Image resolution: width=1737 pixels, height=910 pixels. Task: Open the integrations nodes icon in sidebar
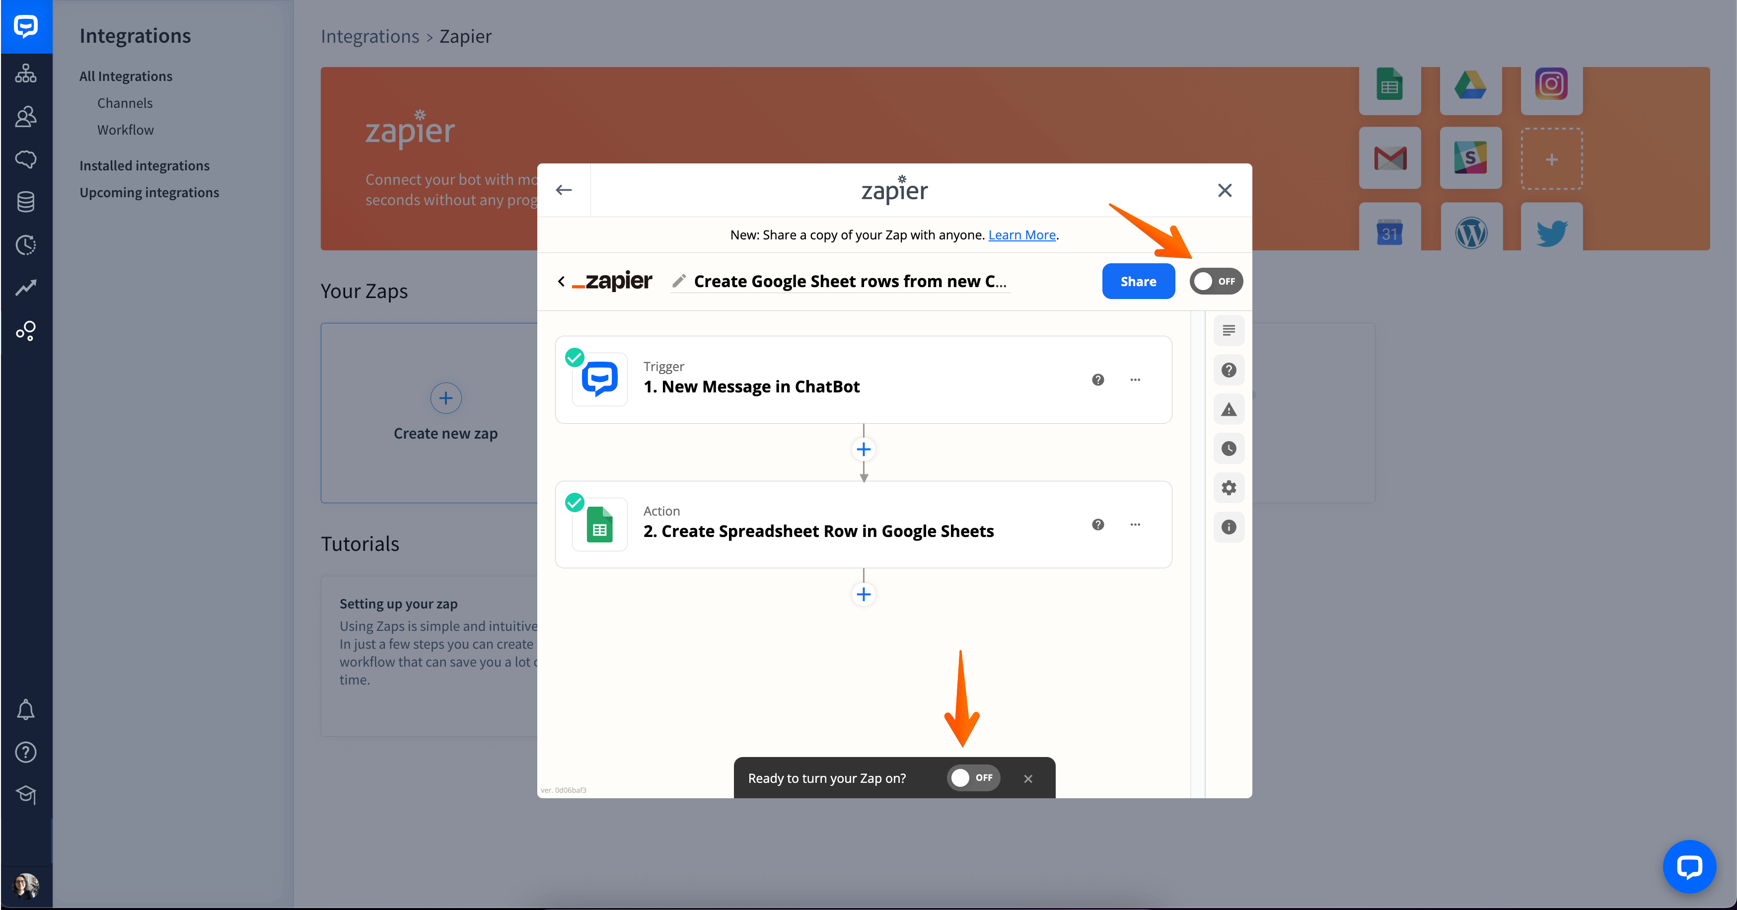pyautogui.click(x=26, y=330)
